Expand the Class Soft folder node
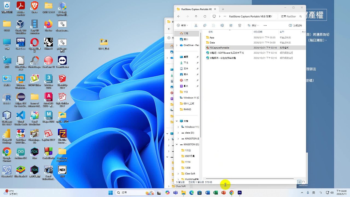This screenshot has width=350, height=197. point(178,174)
